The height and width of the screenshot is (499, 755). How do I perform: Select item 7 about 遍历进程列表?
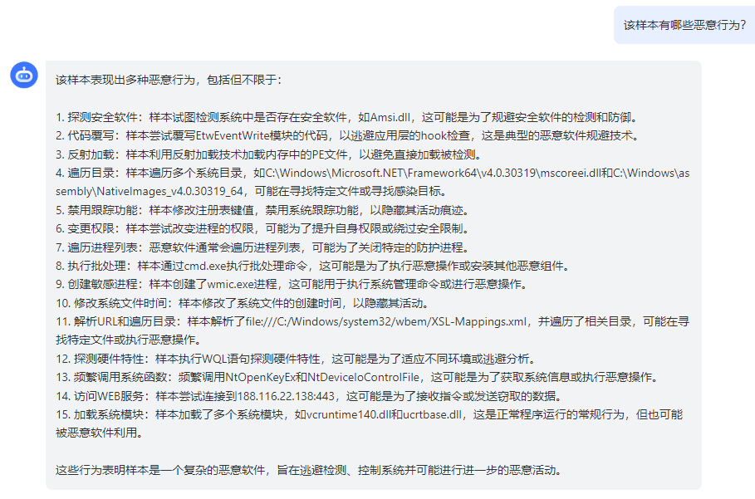click(x=263, y=247)
